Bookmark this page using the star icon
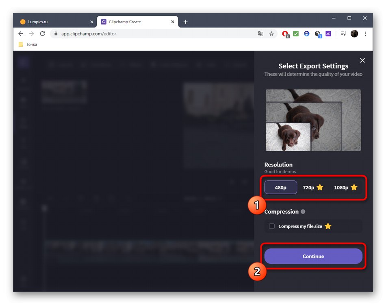Screen dimensions: 386x305 pyautogui.click(x=271, y=34)
